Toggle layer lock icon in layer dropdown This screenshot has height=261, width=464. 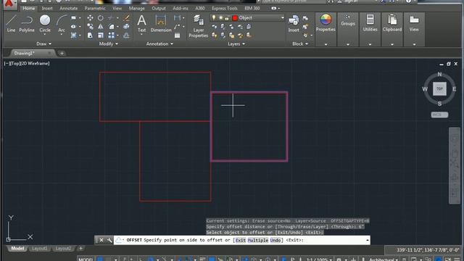click(x=227, y=18)
